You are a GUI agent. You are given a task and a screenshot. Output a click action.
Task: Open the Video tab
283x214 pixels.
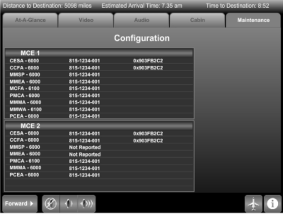tap(86, 20)
